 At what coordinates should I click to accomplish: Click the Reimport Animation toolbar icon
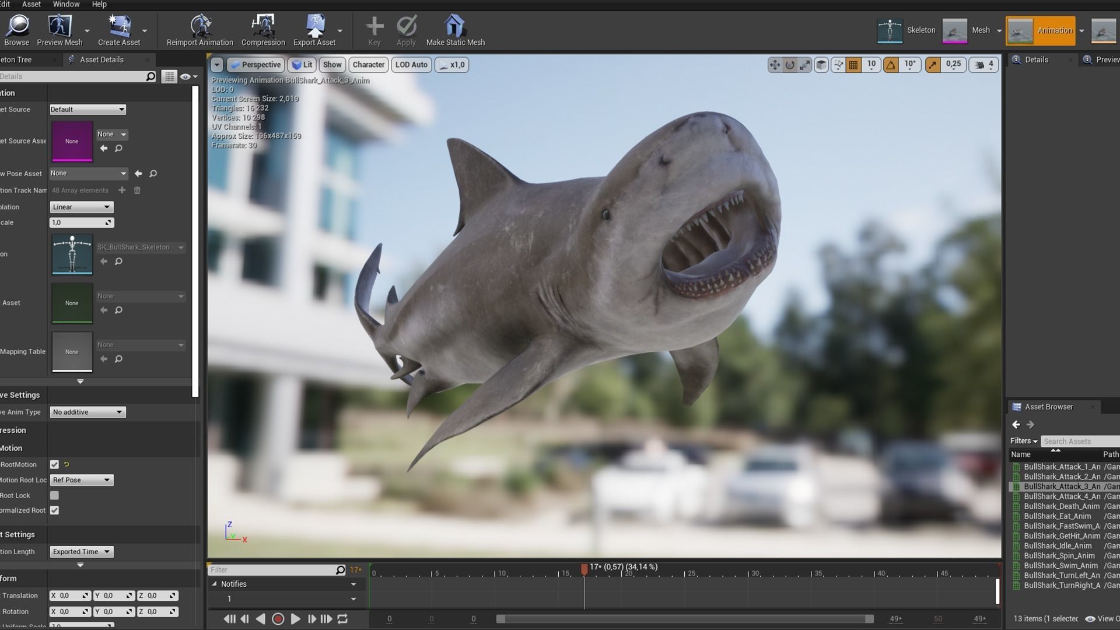(x=200, y=26)
